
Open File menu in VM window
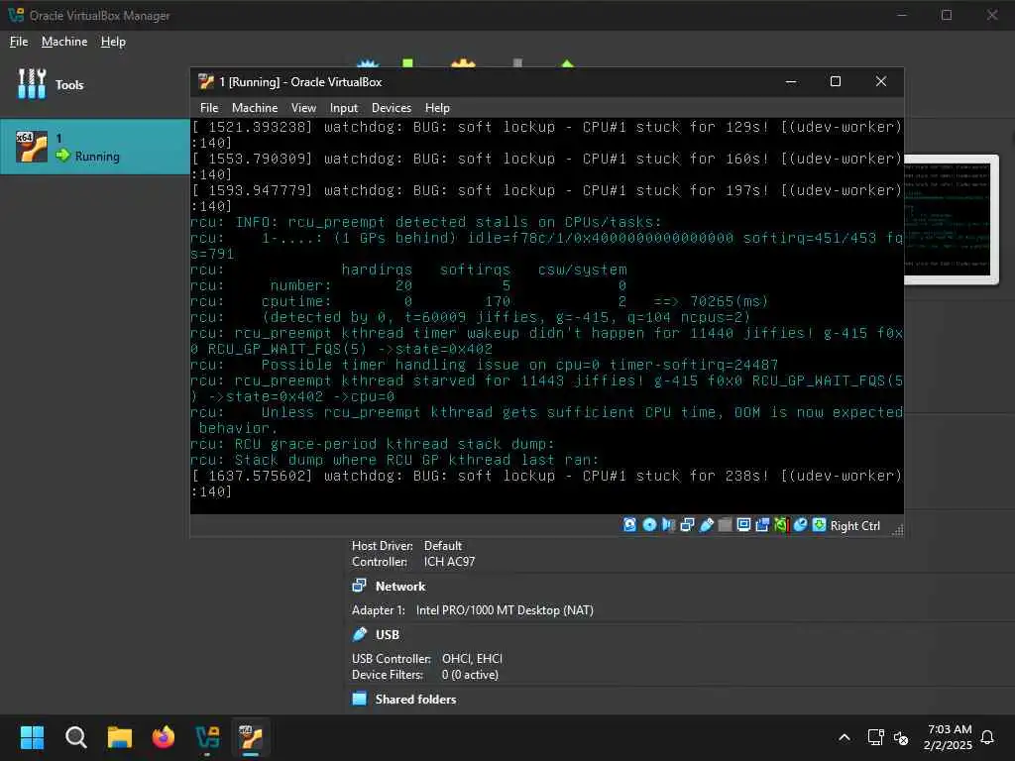point(209,108)
